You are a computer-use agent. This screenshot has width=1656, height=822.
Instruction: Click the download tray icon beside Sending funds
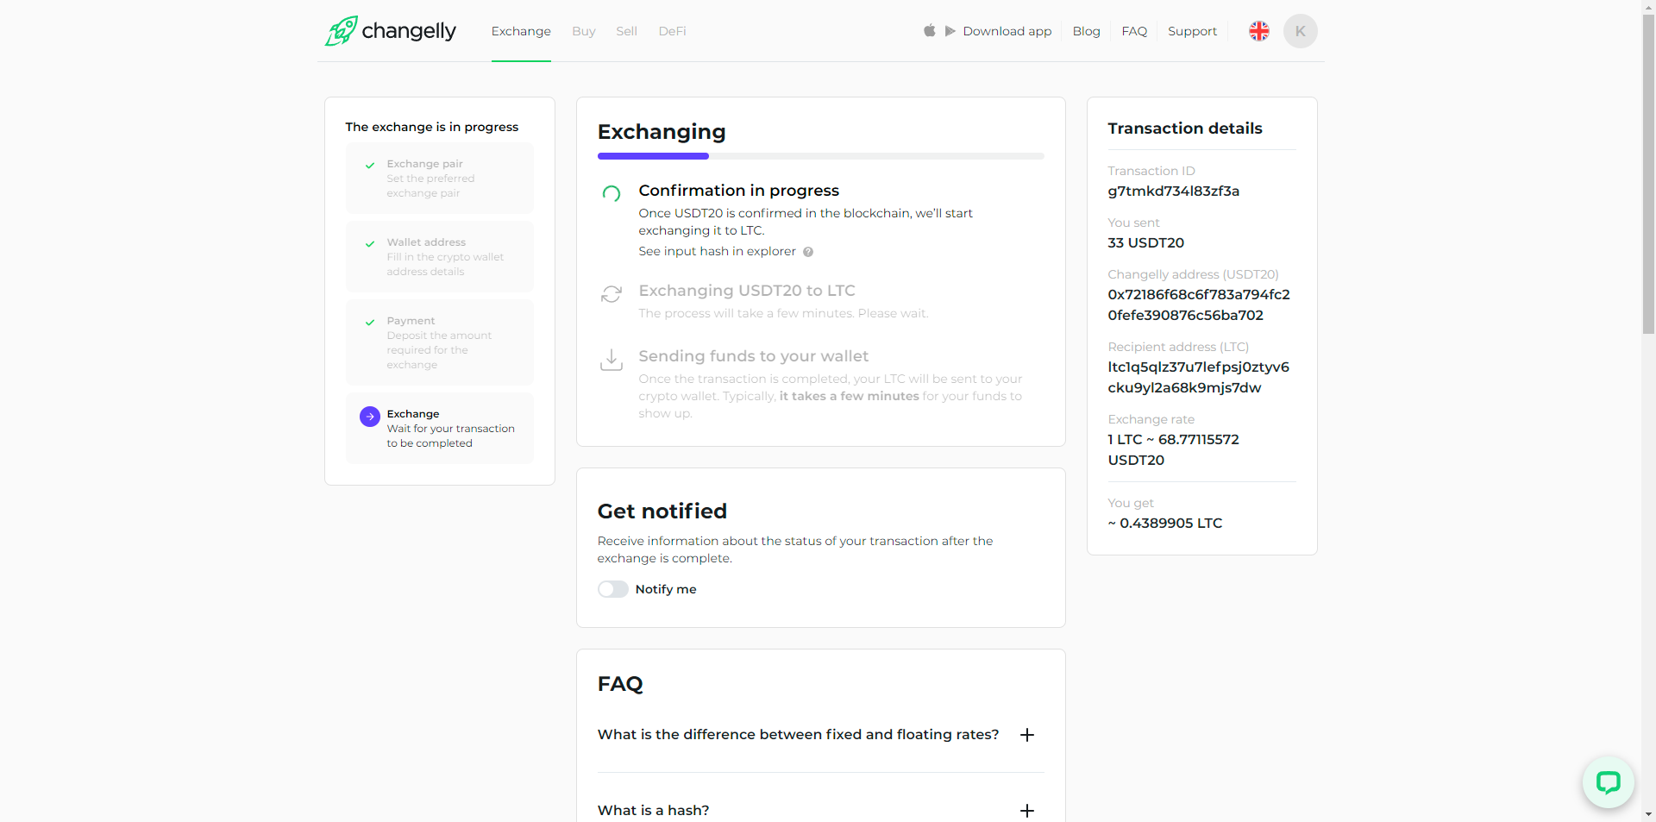(612, 360)
